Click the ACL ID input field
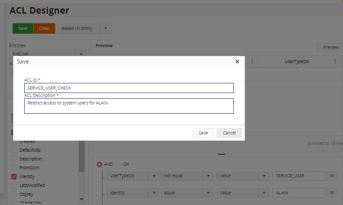The image size is (343, 205). (129, 88)
